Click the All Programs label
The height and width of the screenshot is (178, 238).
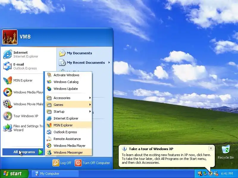click(24, 152)
